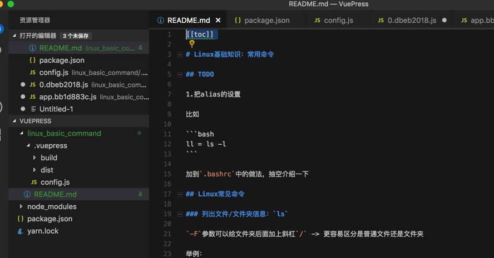
Task: Expand the build folder
Action: [34, 158]
